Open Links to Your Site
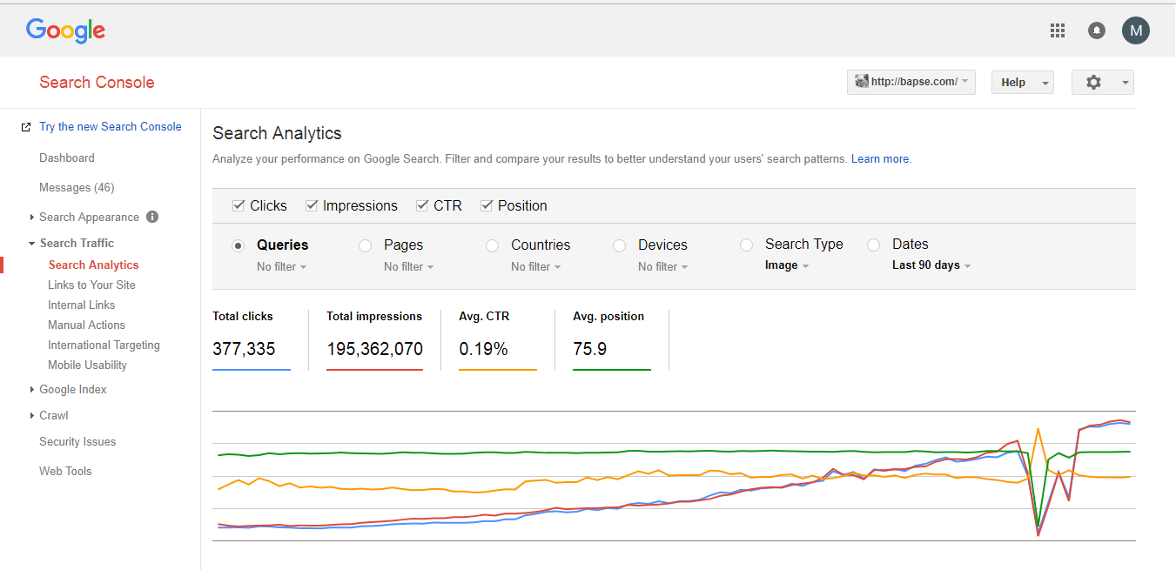Viewport: 1176px width, 570px height. click(91, 285)
